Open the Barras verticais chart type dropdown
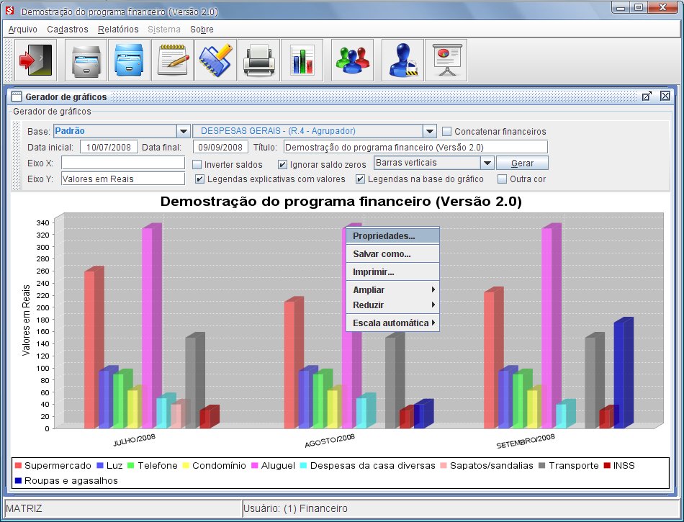Screen dimensions: 684x522 coord(487,163)
